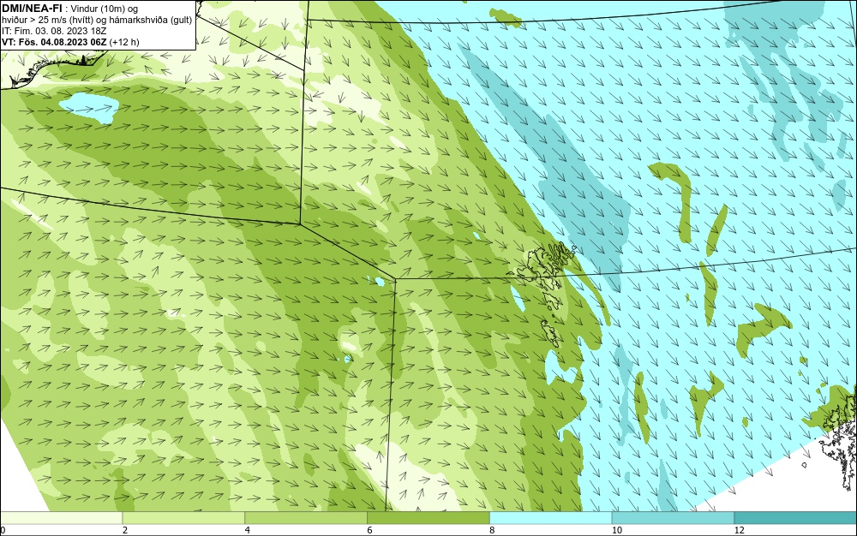Select the legend swatch for 10–12 m/s

pos(674,518)
